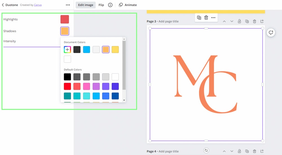
Task: Click color picker scroll up arrow
Action: (x=124, y=39)
